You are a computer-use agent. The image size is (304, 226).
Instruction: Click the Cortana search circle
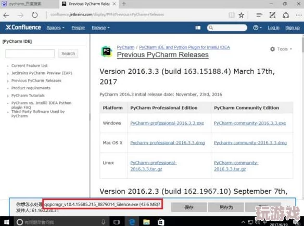click(x=20, y=222)
